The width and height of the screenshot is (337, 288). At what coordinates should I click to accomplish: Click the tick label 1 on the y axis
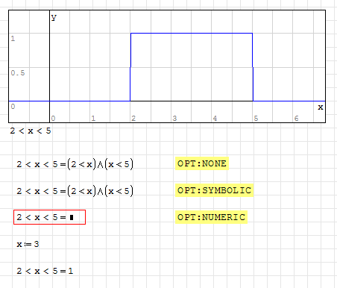[13, 39]
